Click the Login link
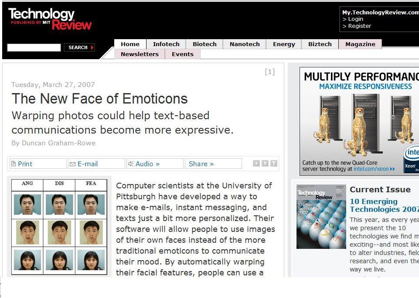The width and height of the screenshot is (419, 298). (355, 19)
